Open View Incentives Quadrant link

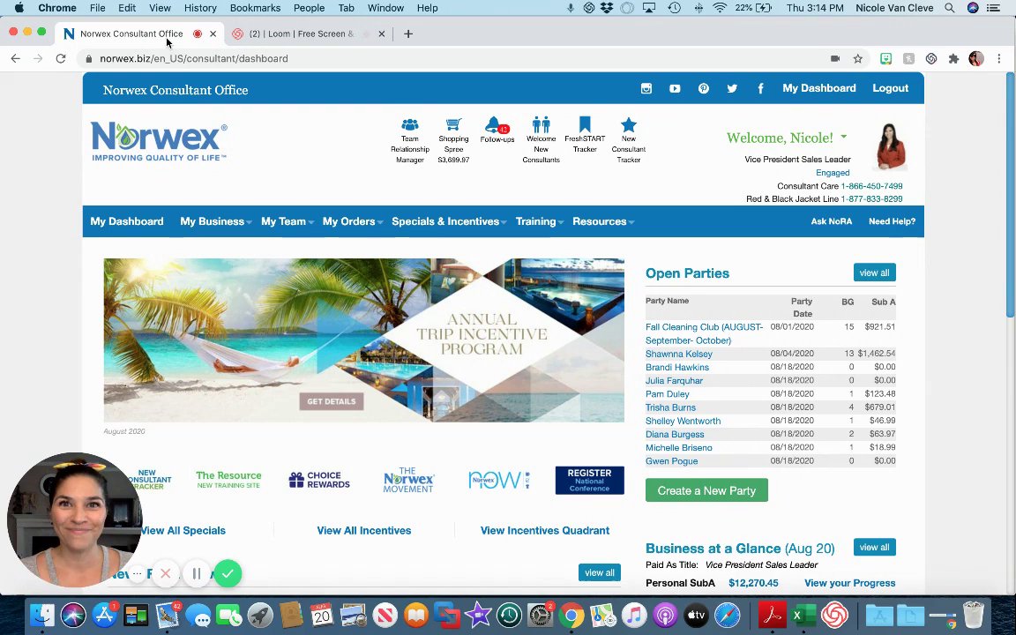coord(545,531)
